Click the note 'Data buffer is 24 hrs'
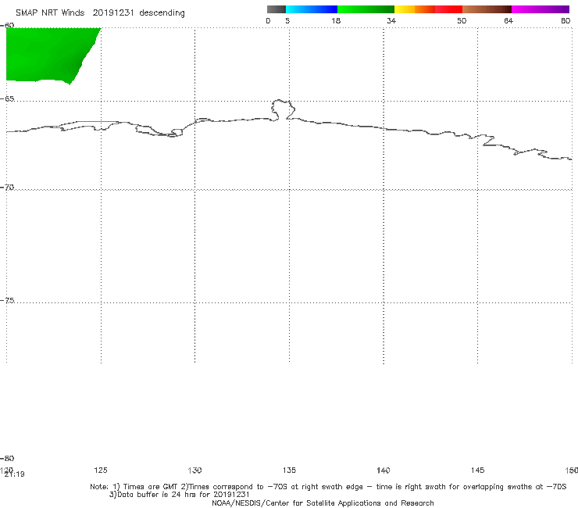 [154, 495]
